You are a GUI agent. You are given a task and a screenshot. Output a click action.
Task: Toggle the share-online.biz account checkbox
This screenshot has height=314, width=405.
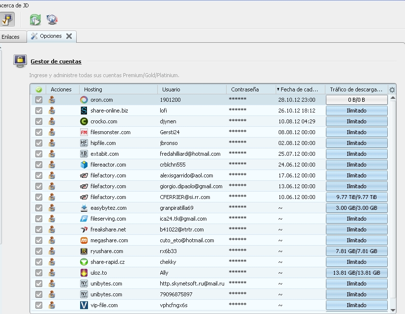pos(39,111)
